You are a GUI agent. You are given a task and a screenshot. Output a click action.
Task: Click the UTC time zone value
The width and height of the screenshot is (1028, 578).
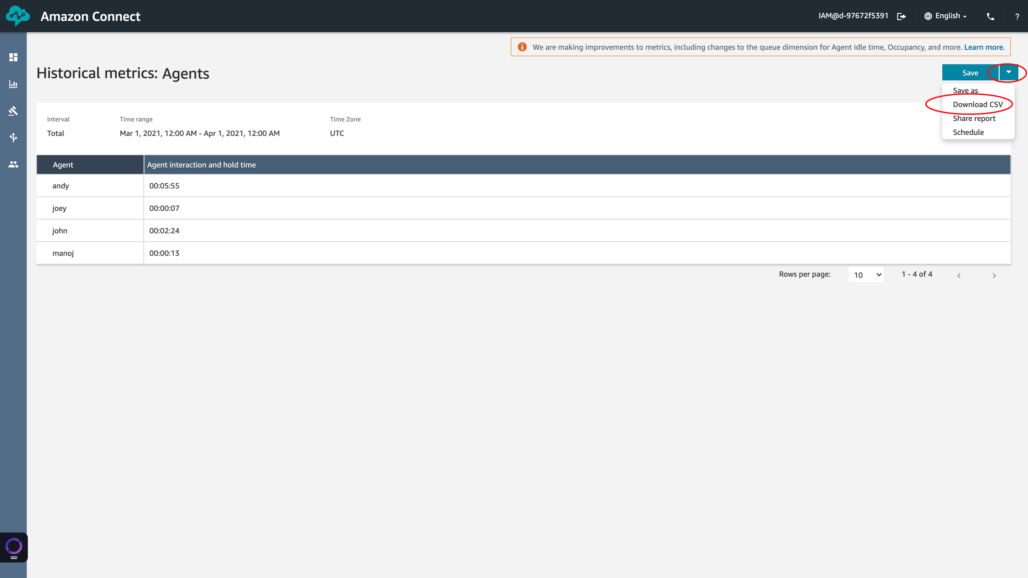pyautogui.click(x=337, y=133)
